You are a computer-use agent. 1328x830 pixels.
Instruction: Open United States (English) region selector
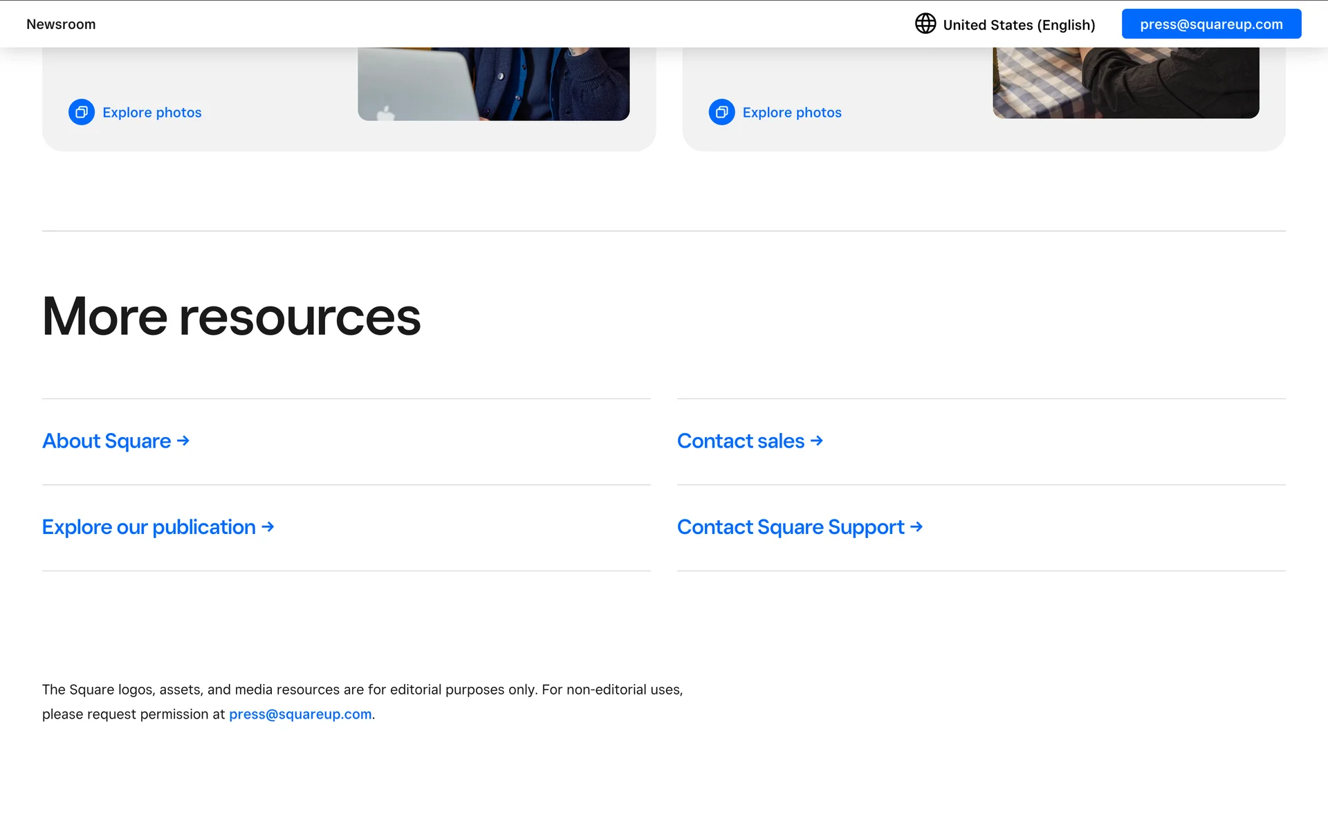tap(1019, 25)
